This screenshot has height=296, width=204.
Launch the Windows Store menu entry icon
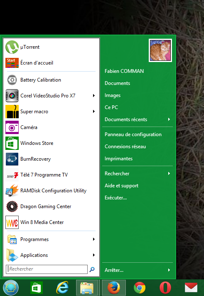point(12,143)
